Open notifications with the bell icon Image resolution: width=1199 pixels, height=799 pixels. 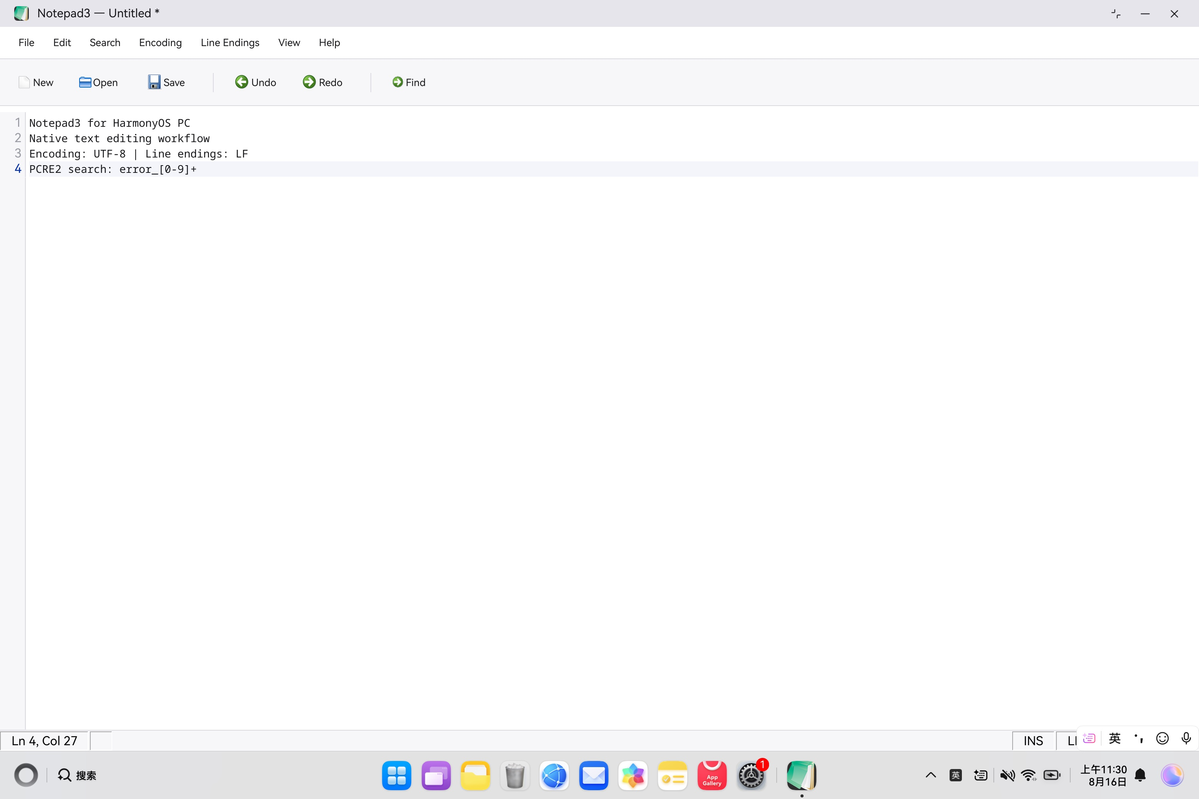pos(1141,776)
